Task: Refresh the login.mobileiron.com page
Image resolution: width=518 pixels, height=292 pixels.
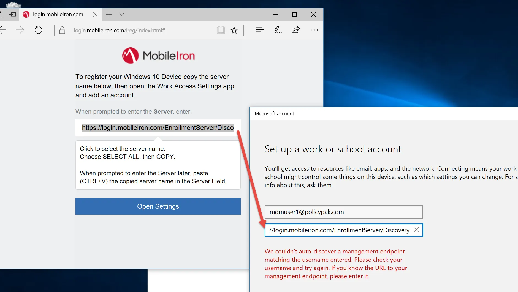Action: coord(38,30)
